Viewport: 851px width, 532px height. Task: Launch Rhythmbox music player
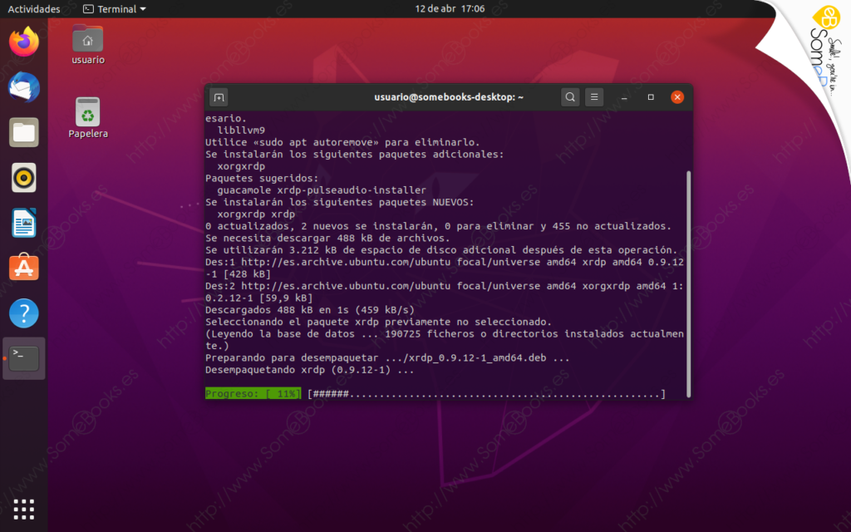coord(24,177)
